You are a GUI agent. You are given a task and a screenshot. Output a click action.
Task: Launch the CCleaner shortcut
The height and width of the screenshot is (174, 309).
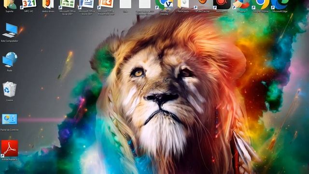pos(241,6)
